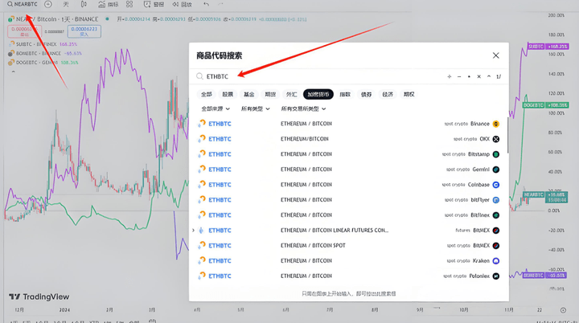Click the add symbol plus icon in the toolbar
The height and width of the screenshot is (323, 579).
pos(48,5)
